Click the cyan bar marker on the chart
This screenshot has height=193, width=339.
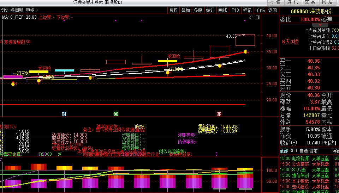pyautogui.click(x=64, y=70)
